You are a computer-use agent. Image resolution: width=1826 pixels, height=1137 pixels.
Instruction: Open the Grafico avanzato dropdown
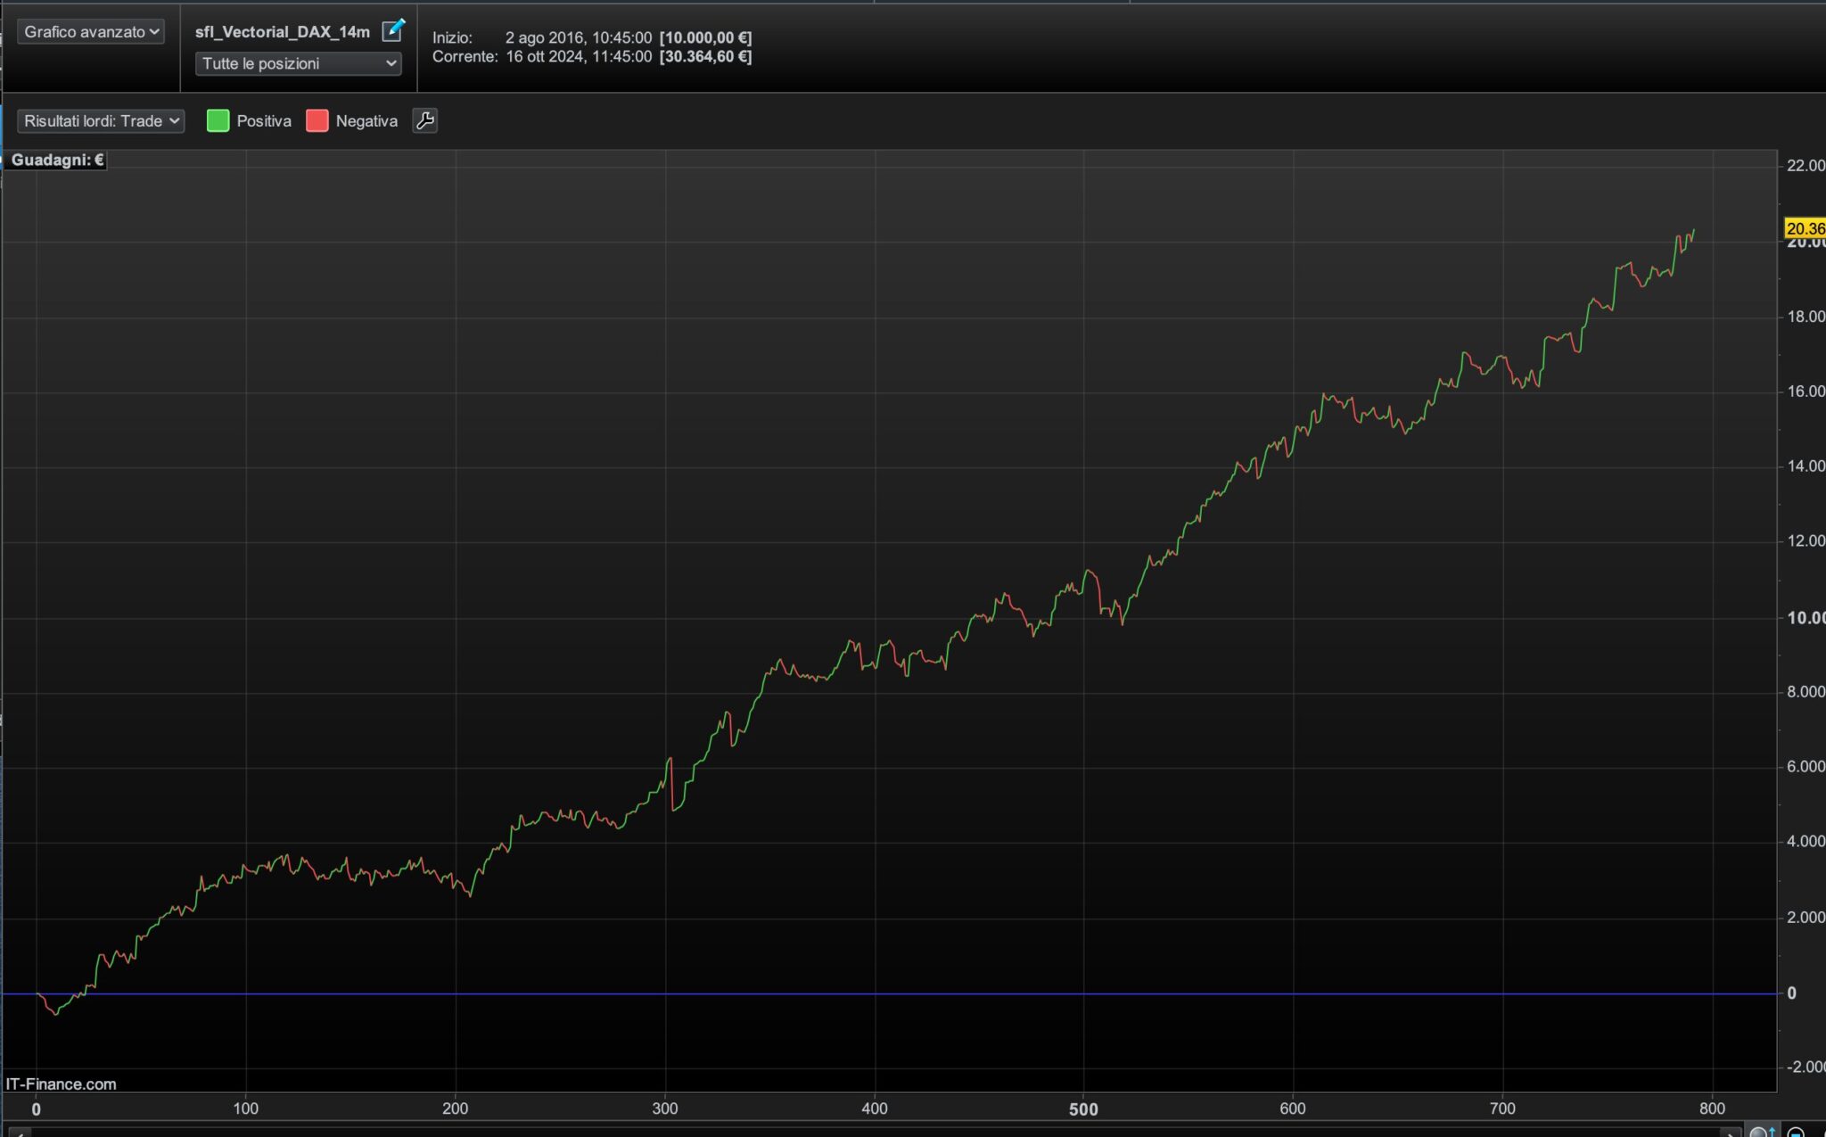coord(91,31)
